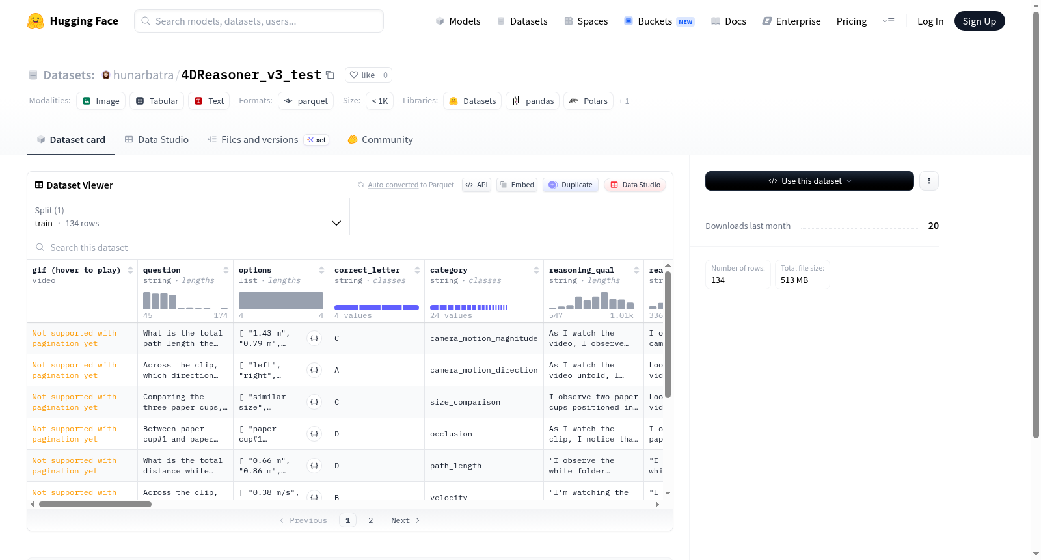Open Data Studio from the viewer header
Viewport: 1041px width, 560px height.
click(635, 185)
